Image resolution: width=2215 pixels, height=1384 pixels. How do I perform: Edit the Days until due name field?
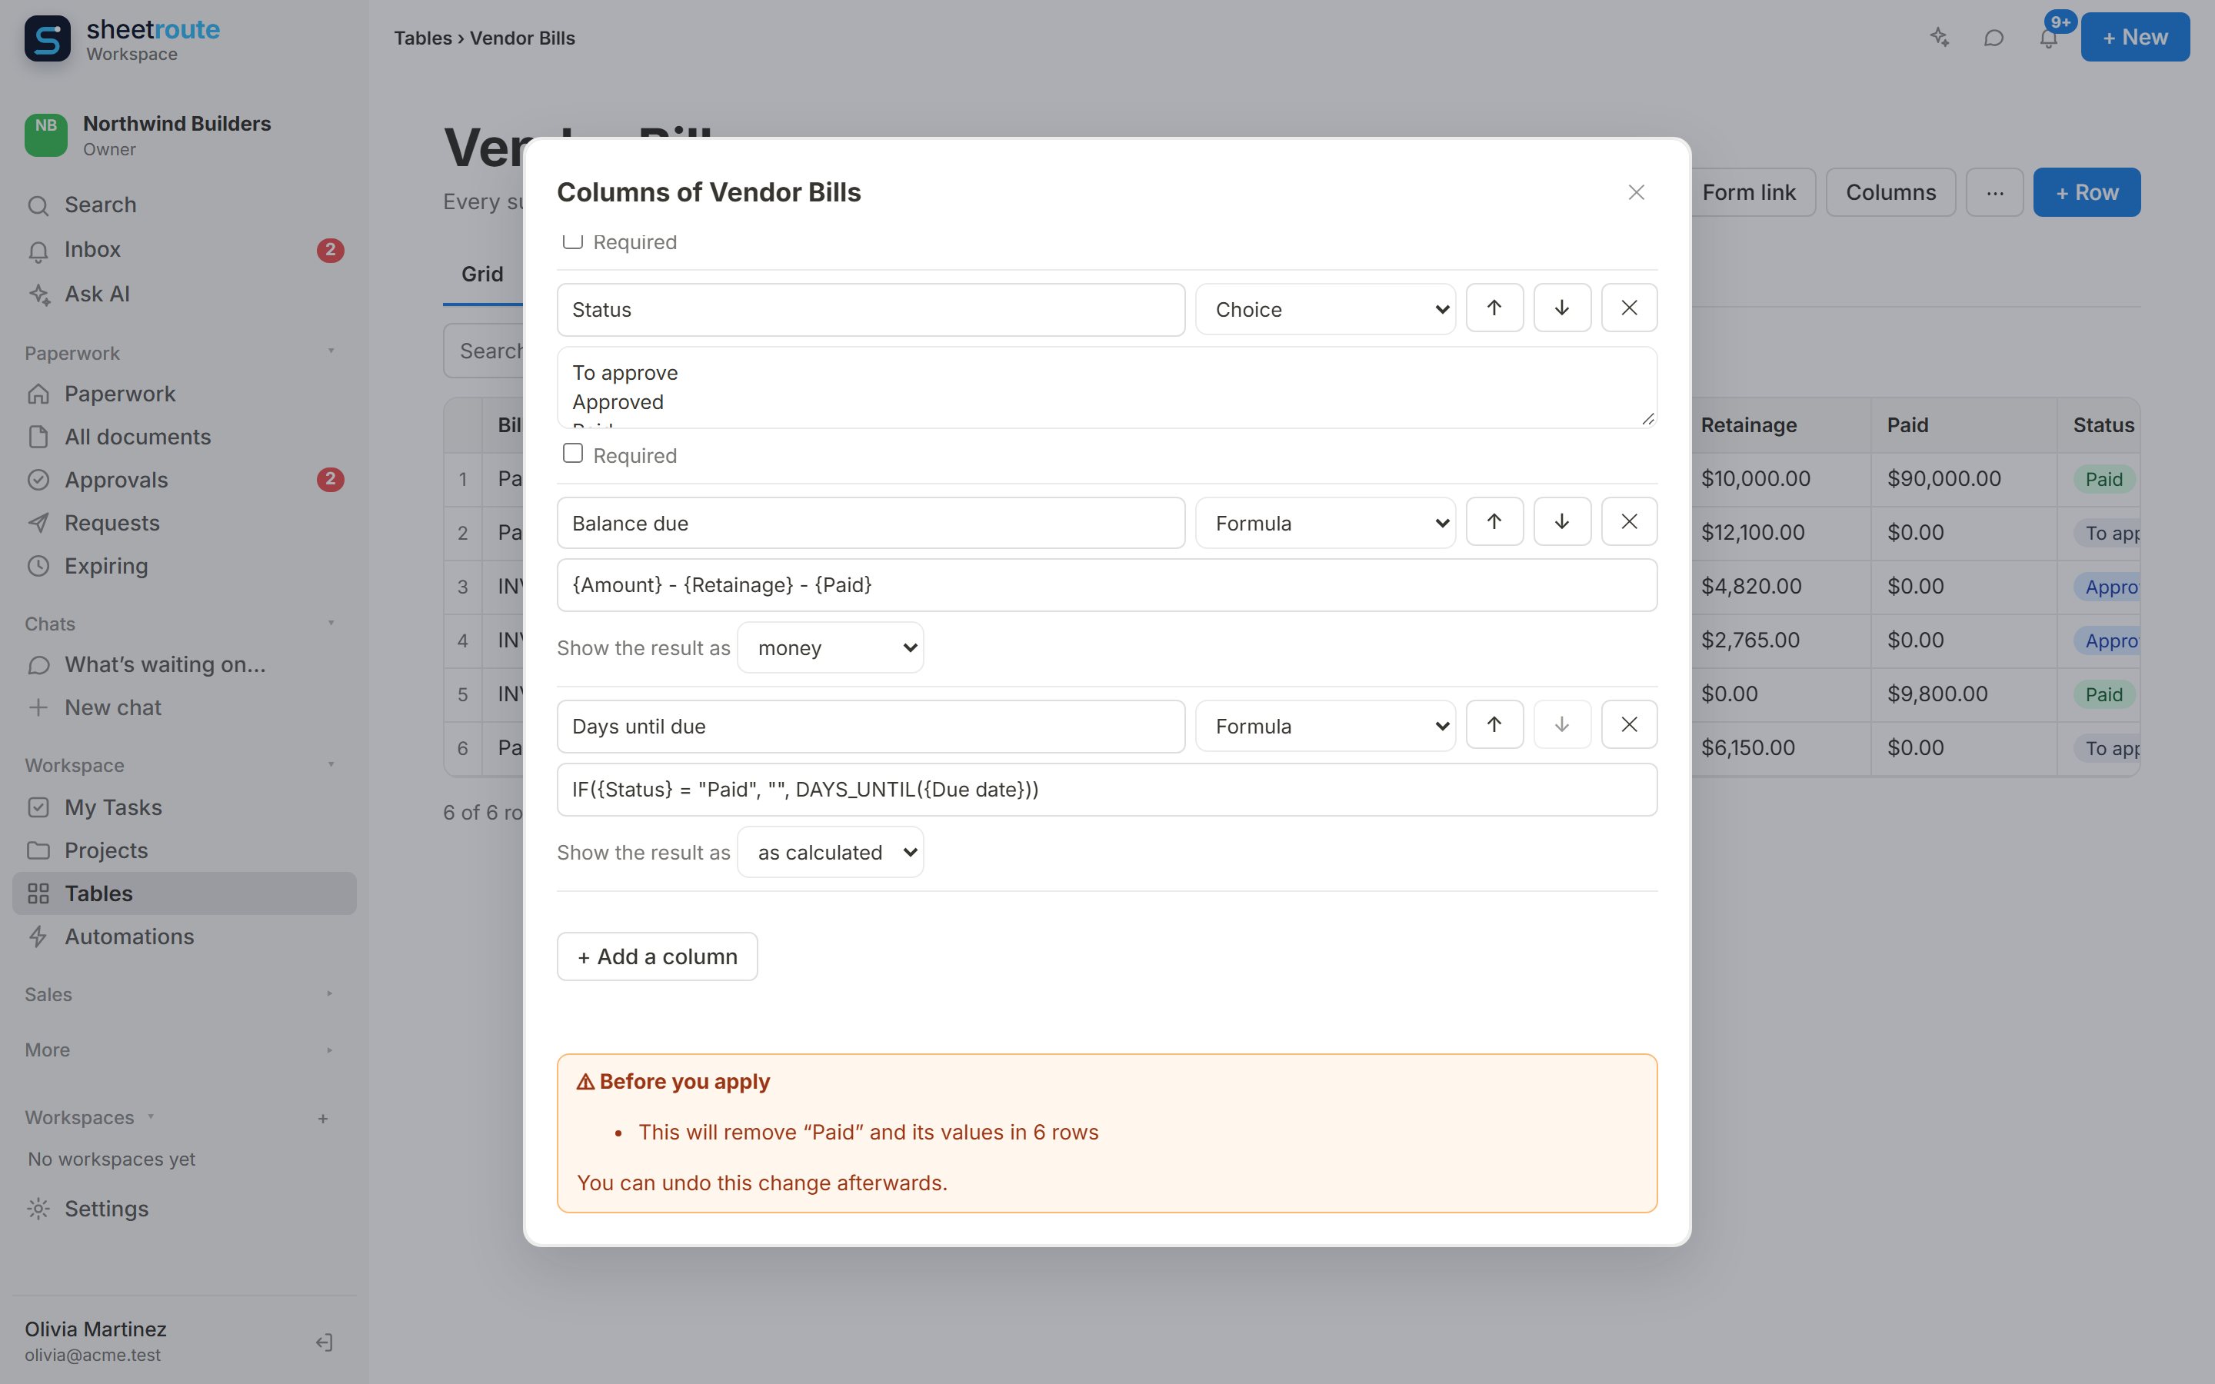click(871, 726)
